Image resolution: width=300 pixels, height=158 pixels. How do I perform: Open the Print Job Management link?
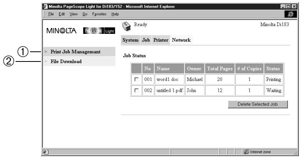pos(75,52)
